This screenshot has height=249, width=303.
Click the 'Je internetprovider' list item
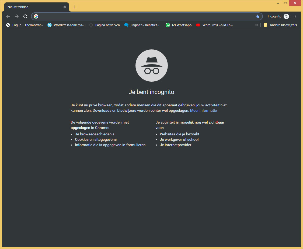pyautogui.click(x=175, y=145)
